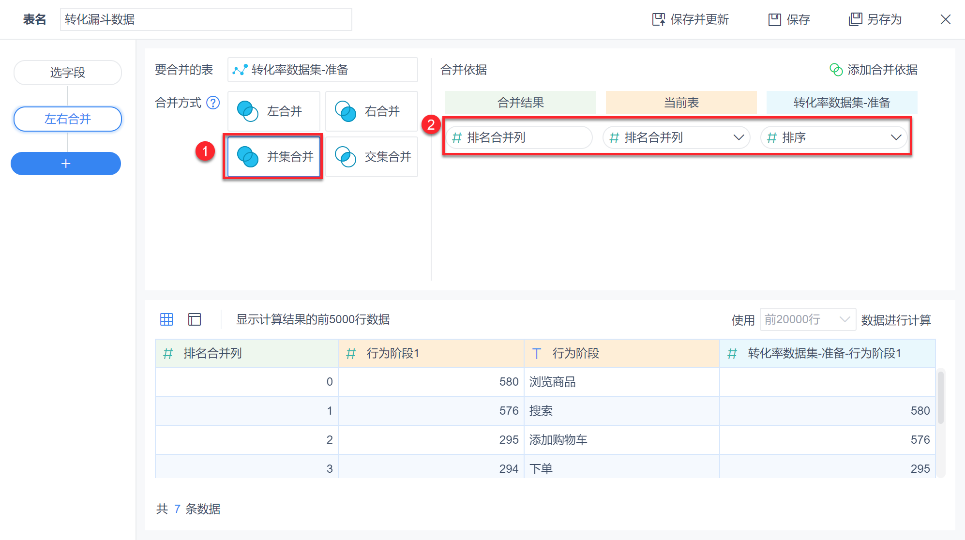The width and height of the screenshot is (965, 540).
Task: Switch to table structure view icon
Action: coord(195,319)
